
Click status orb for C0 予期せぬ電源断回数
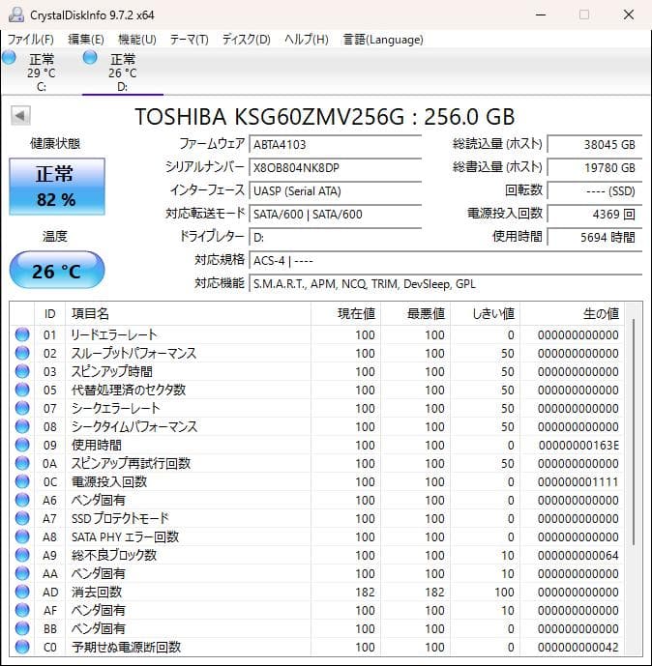tap(22, 647)
